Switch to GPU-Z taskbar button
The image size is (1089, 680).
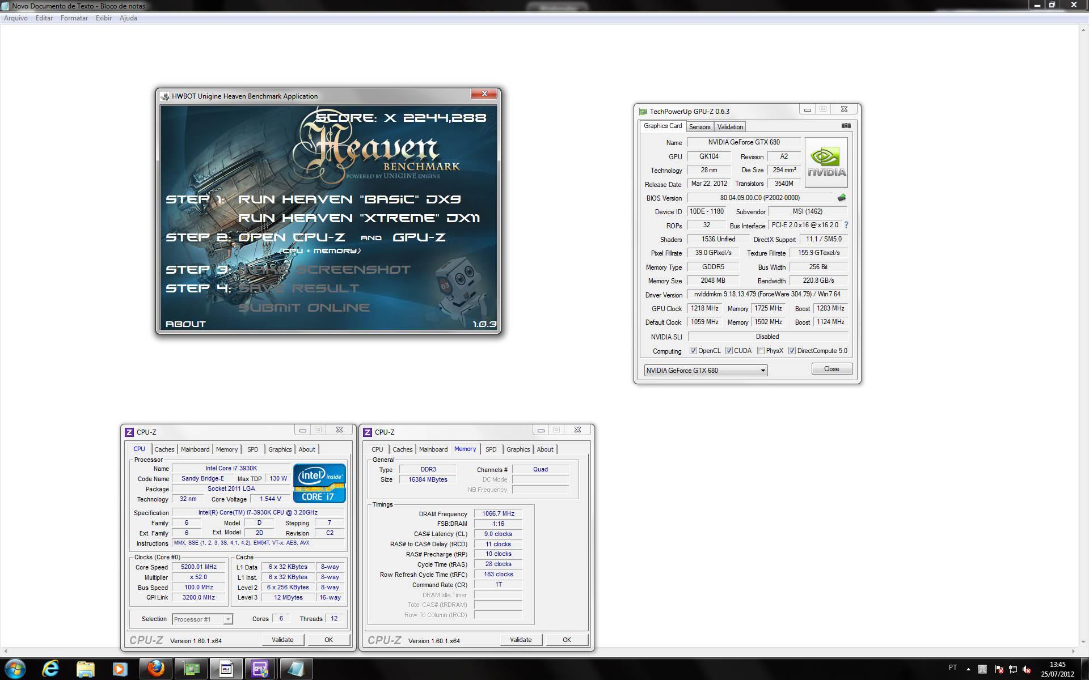[x=191, y=669]
